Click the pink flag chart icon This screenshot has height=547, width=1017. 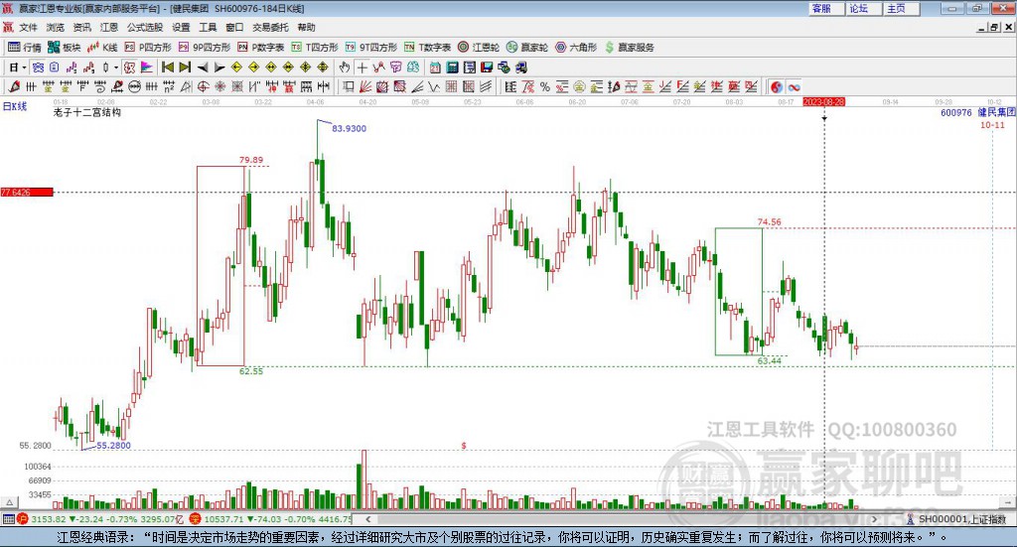tap(147, 68)
